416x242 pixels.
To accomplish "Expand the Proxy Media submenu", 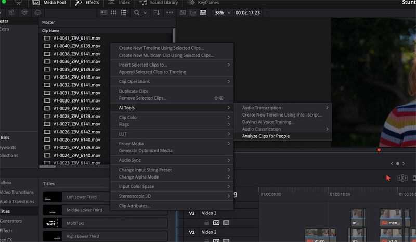I will (x=172, y=144).
